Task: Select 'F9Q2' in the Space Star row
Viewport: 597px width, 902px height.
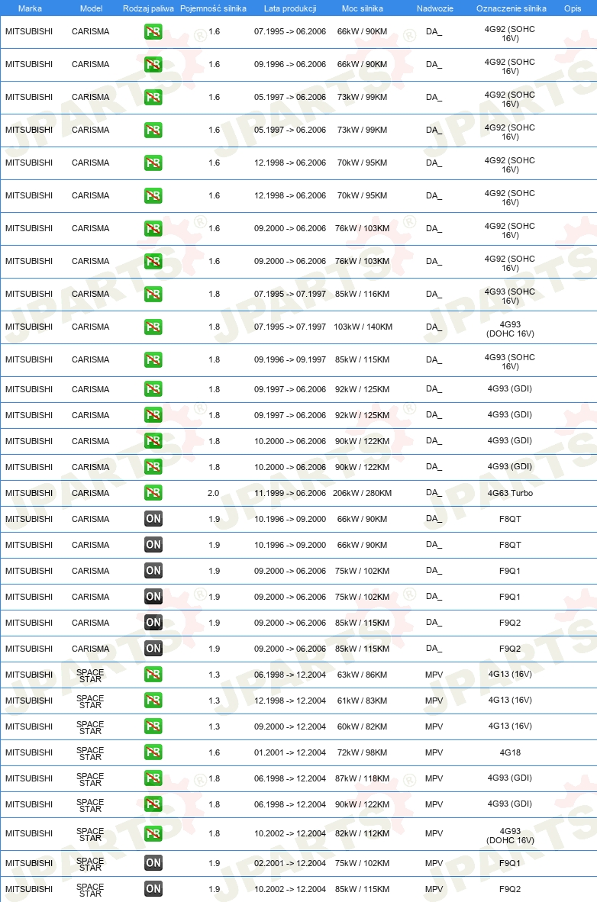Action: point(510,889)
